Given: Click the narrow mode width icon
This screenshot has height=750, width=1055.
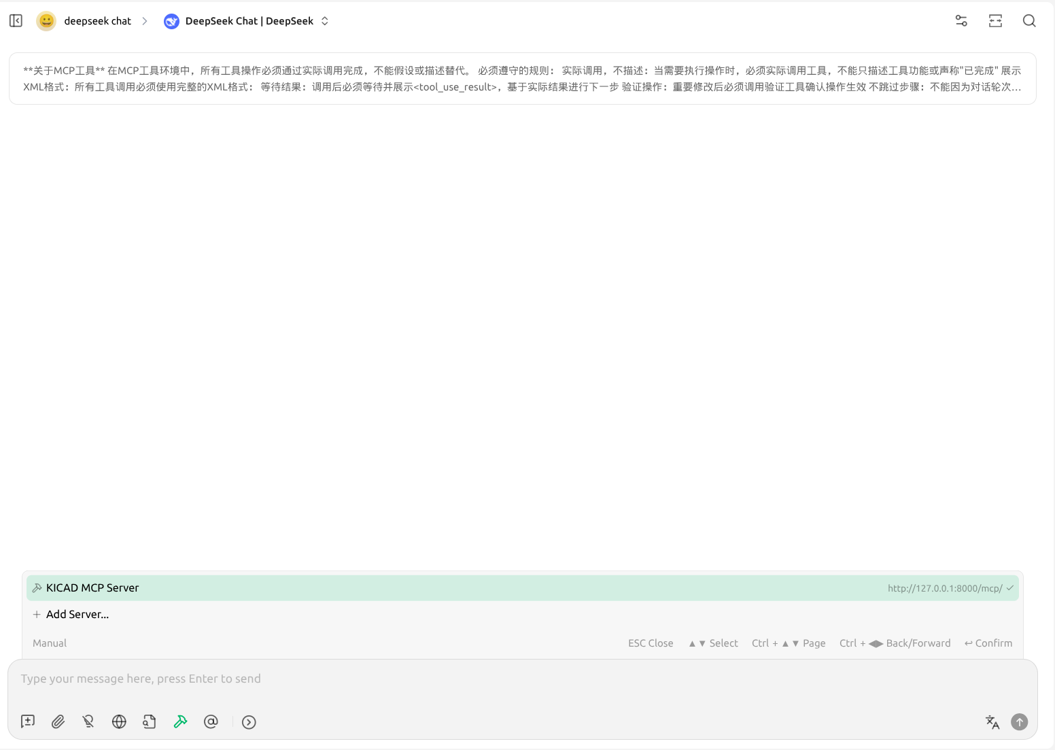Looking at the screenshot, I should pyautogui.click(x=995, y=21).
